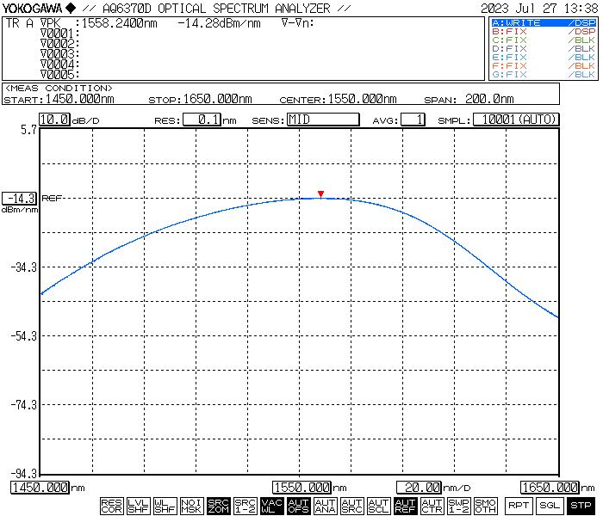Toggle the AUT REF auto reference level

tap(406, 506)
